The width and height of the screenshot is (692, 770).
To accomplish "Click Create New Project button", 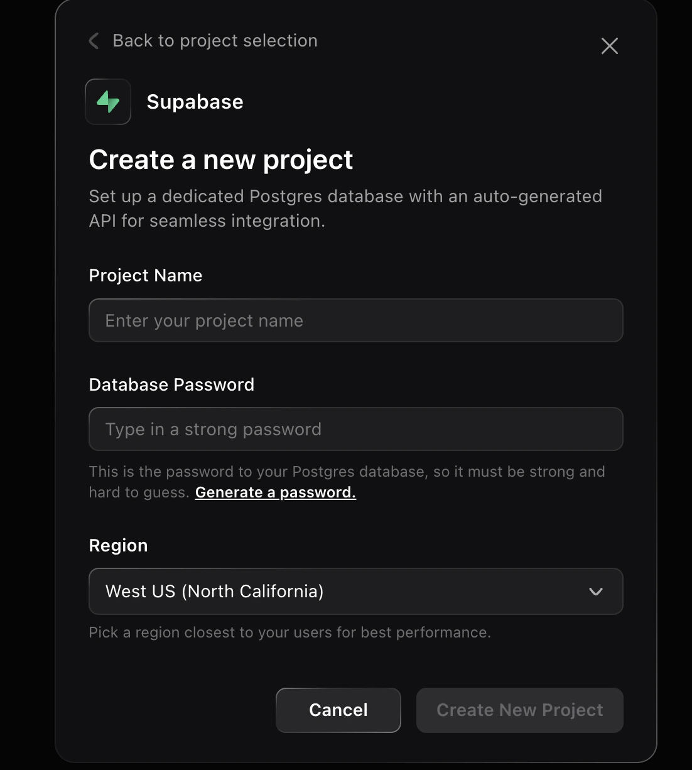I will 519,710.
